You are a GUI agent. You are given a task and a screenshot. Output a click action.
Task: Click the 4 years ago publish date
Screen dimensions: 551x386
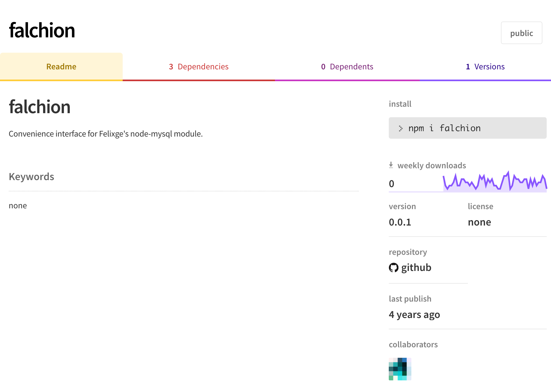pos(414,314)
